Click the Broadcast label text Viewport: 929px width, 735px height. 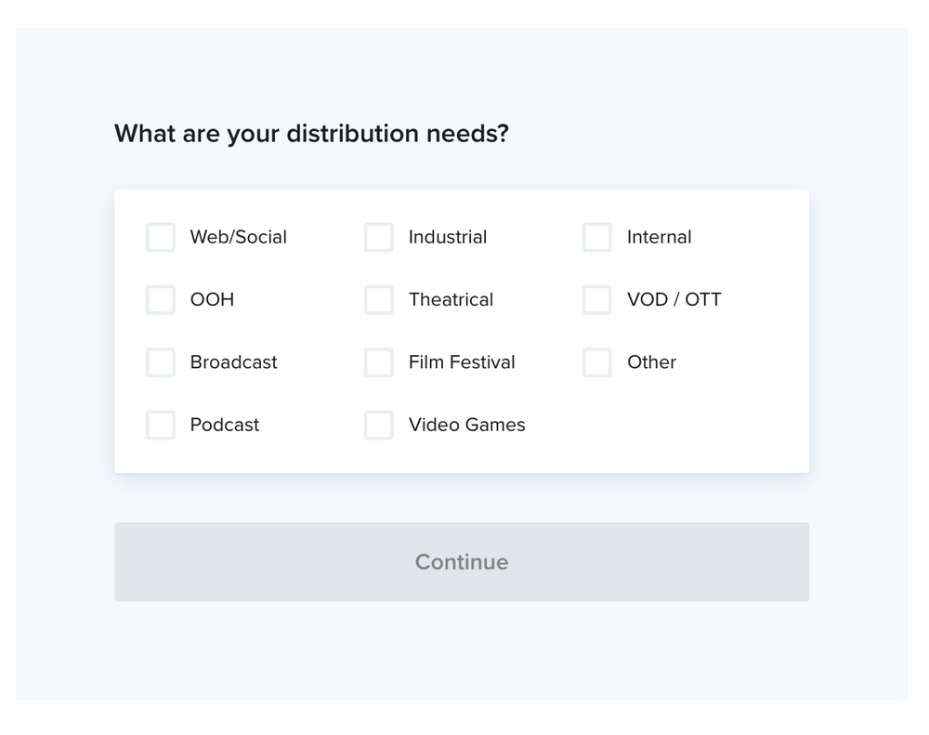coord(233,362)
